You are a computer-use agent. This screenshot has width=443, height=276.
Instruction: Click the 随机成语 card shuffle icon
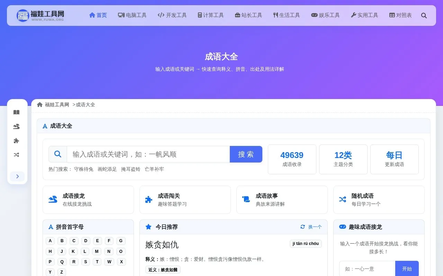coord(343,199)
